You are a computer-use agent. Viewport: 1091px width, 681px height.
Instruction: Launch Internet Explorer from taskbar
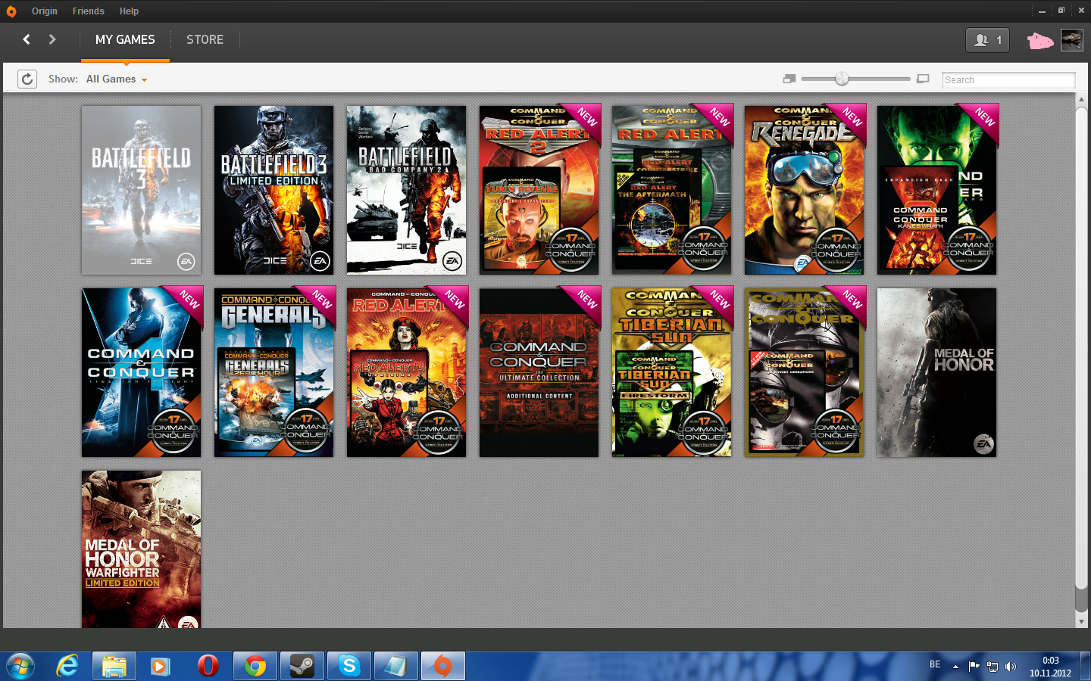pyautogui.click(x=67, y=667)
